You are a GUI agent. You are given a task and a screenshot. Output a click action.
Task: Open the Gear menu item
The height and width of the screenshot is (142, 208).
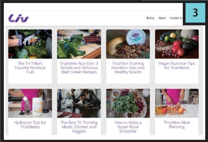coord(162,18)
